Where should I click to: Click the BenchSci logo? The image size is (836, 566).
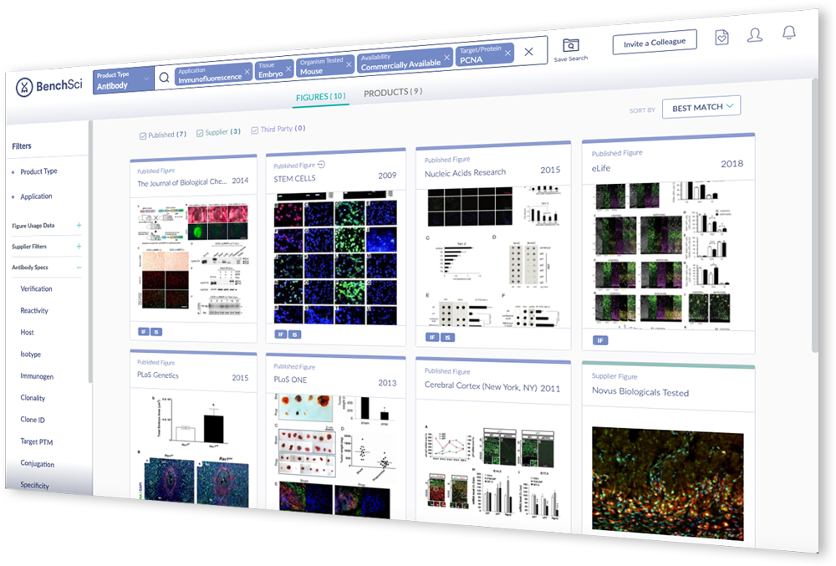(x=48, y=84)
